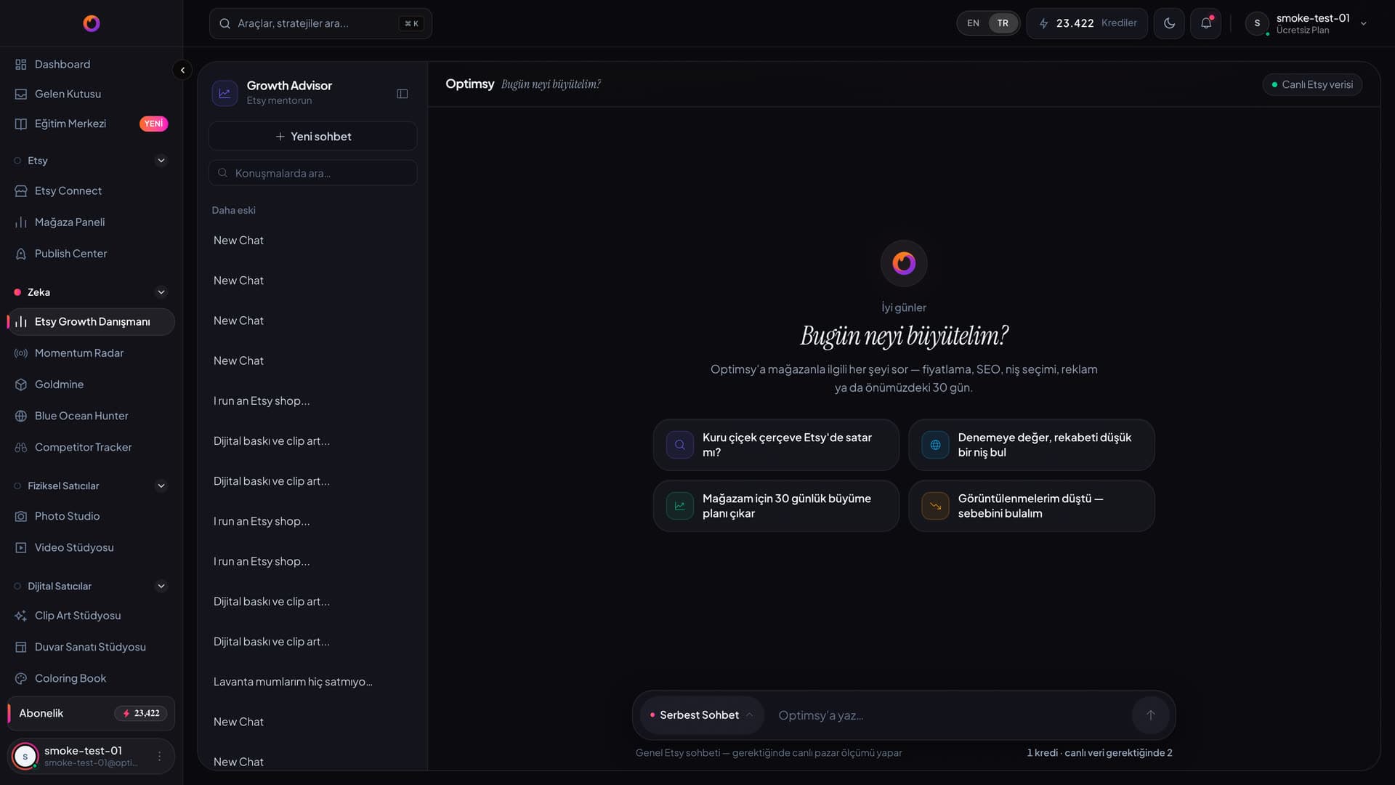Screen dimensions: 1395x785
Task: Choose the 30 günlük büyüme planı suggestion
Action: click(776, 506)
